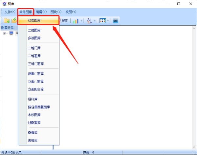Select 三维门窗库 in the dropdown menu

point(36,64)
